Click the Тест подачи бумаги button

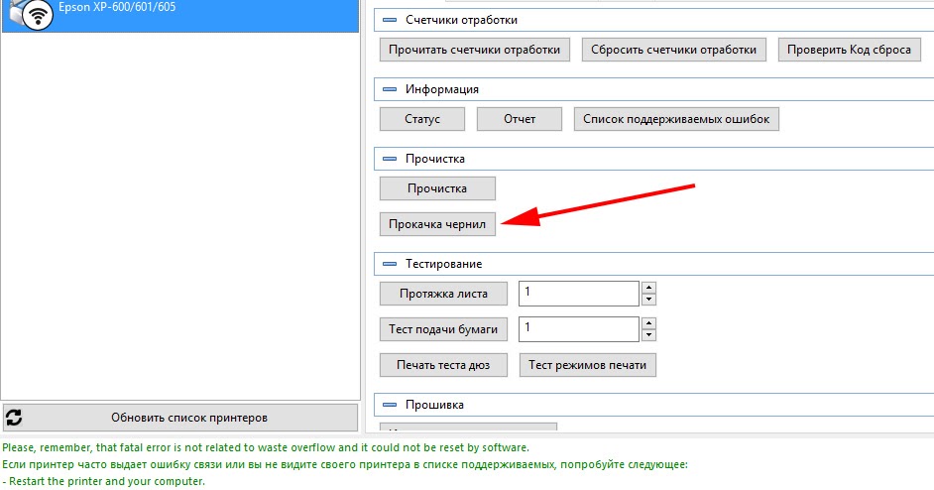tap(444, 329)
